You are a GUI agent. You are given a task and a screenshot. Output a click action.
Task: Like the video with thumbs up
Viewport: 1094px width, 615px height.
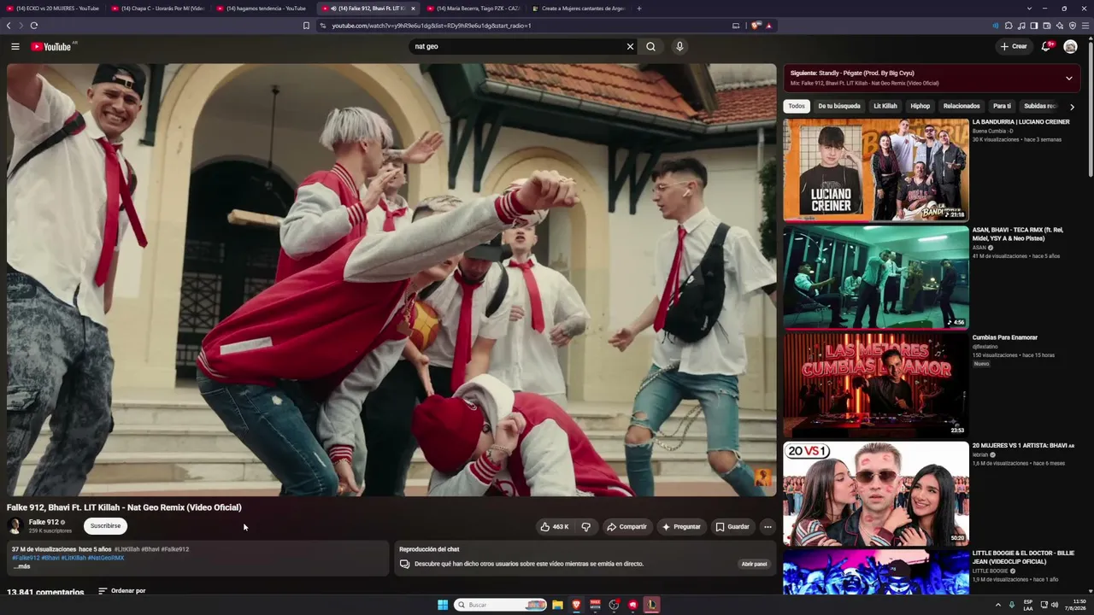coord(554,527)
